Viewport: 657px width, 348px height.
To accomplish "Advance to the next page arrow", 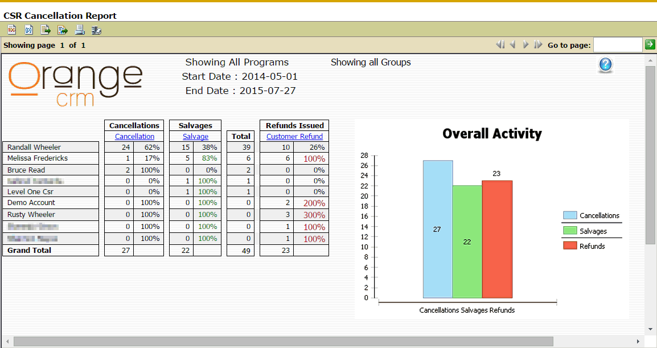I will point(525,45).
